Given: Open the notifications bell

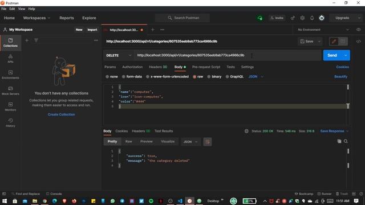Looking at the screenshot, I should point(312,18).
